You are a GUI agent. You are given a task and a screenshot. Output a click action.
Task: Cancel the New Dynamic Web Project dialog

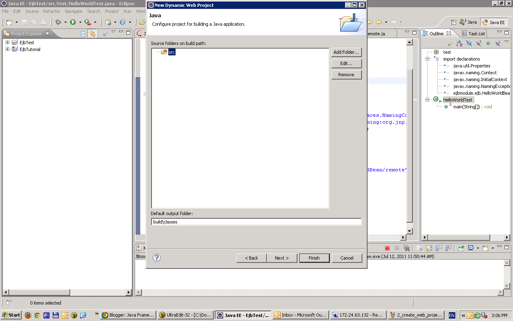pos(347,258)
